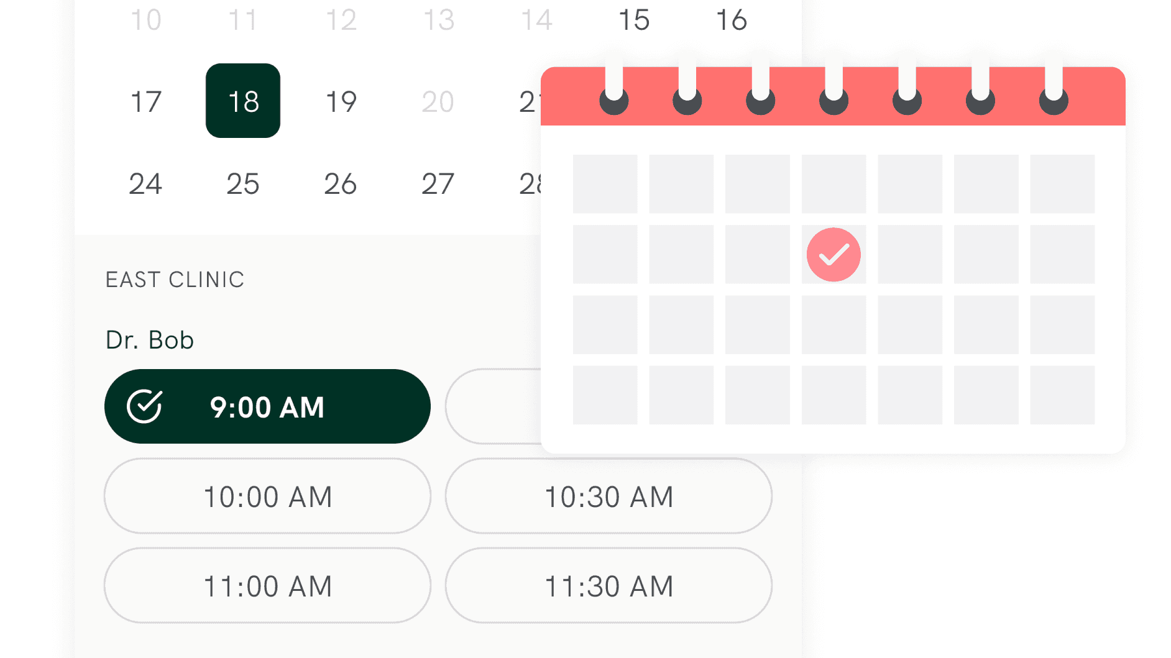Click the Dr. Bob provider name

pyautogui.click(x=150, y=340)
